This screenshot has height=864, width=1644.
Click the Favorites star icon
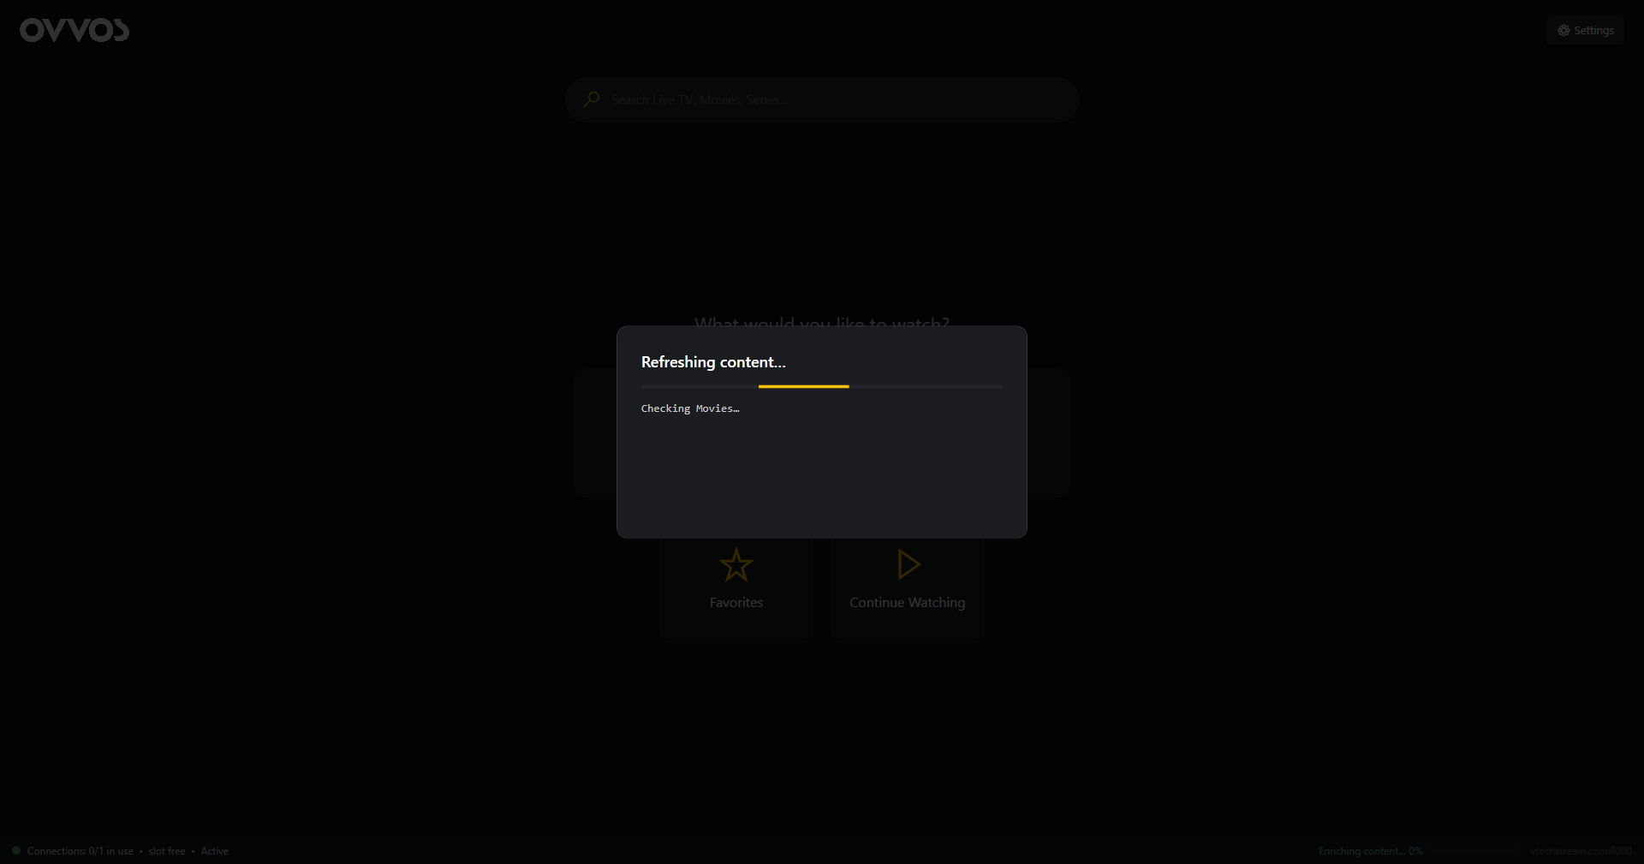click(x=736, y=565)
